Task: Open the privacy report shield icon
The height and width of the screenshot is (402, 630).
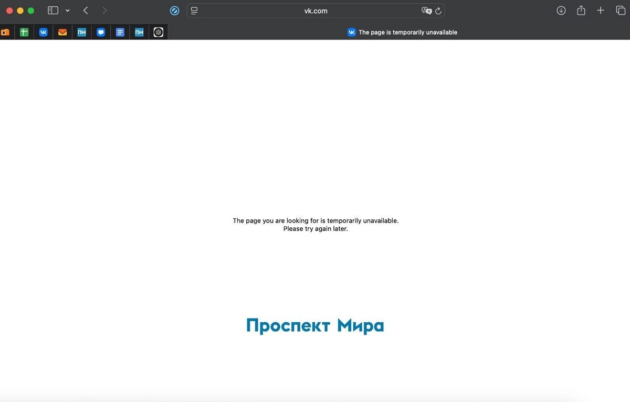Action: (174, 10)
